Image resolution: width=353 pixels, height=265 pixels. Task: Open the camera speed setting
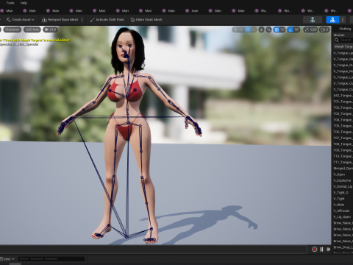pyautogui.click(x=324, y=29)
